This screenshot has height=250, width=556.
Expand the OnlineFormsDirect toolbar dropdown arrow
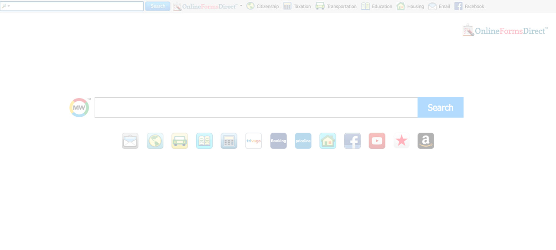pyautogui.click(x=241, y=6)
